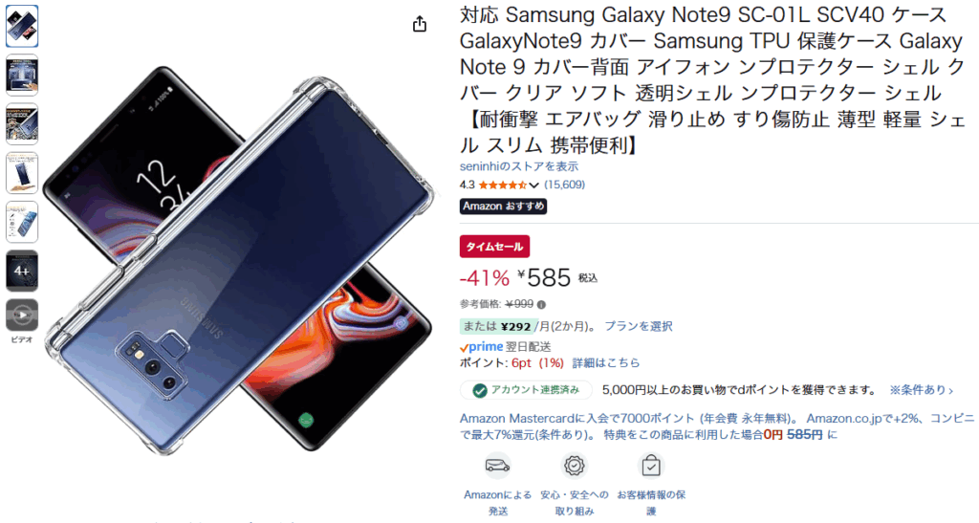
Task: Click the prime logo checkmark
Action: point(464,348)
